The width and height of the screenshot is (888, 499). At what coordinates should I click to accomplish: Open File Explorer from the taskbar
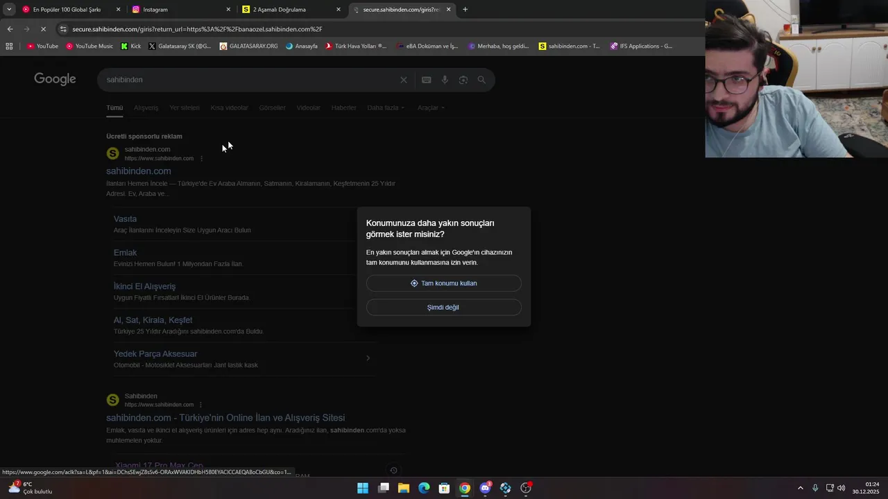(x=404, y=488)
